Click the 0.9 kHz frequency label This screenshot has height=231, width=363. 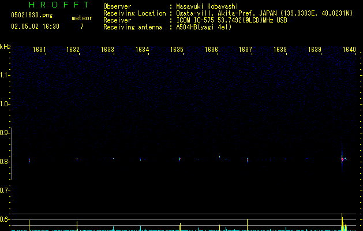click(x=5, y=133)
